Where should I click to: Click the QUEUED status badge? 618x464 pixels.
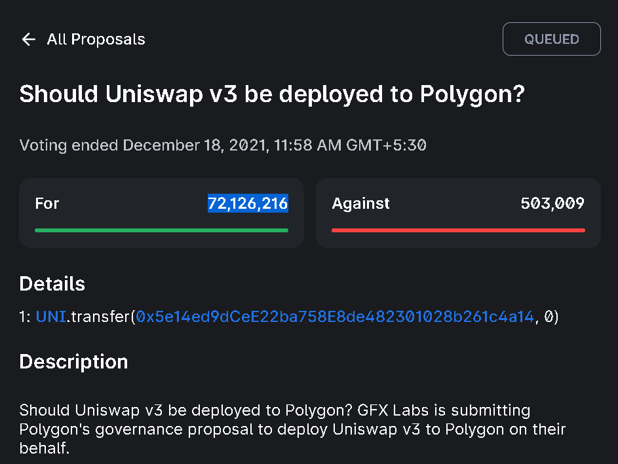[x=551, y=39]
